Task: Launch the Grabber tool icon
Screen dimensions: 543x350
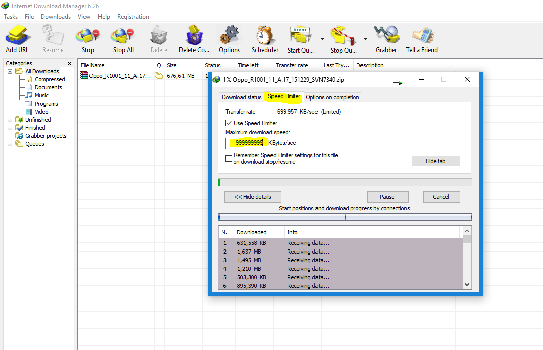Action: tap(387, 35)
